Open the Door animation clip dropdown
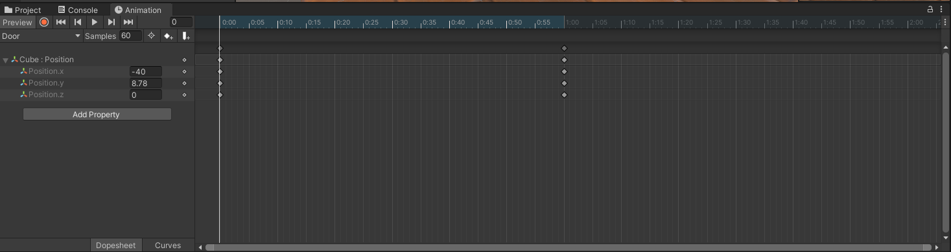The height and width of the screenshot is (252, 951). click(41, 36)
